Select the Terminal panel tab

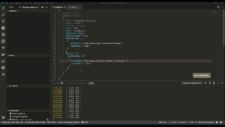pyautogui.click(x=91, y=83)
